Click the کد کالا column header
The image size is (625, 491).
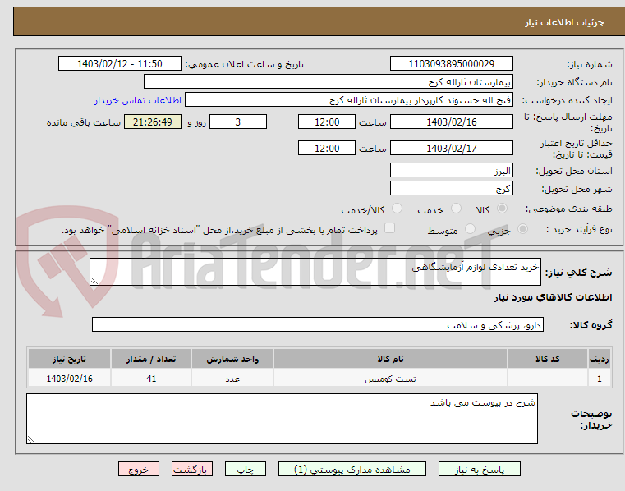(x=547, y=359)
